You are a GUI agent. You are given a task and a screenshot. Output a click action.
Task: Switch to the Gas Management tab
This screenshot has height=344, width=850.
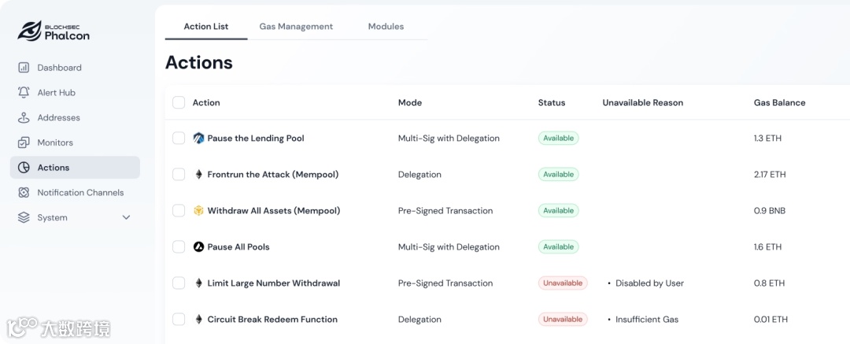296,27
